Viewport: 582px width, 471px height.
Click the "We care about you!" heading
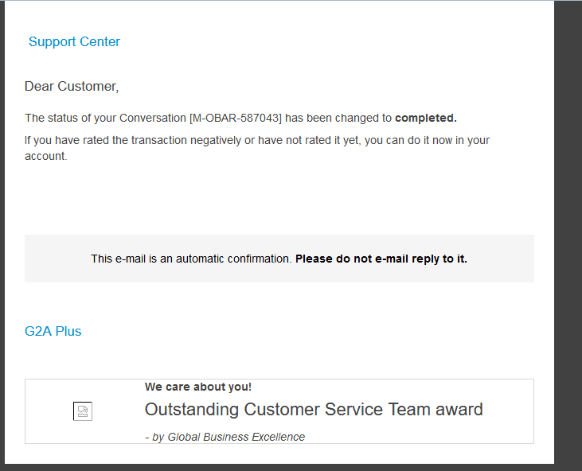point(198,387)
